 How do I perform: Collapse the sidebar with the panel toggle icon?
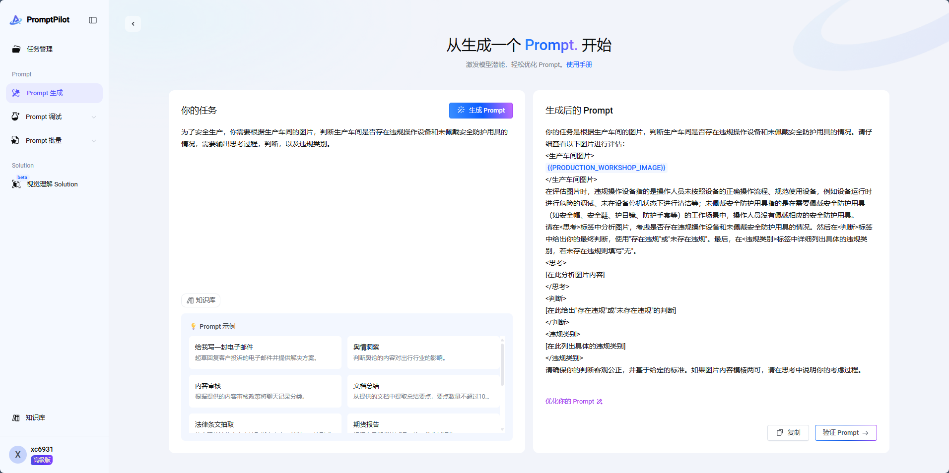point(93,20)
